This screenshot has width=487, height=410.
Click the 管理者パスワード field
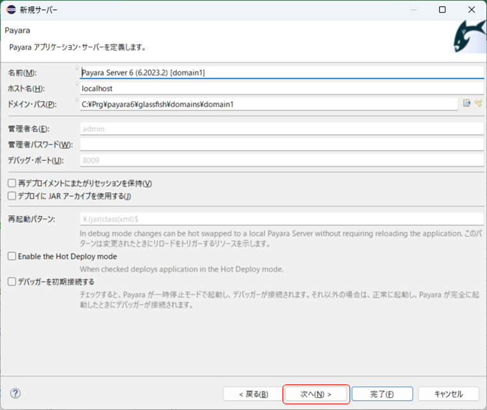282,144
